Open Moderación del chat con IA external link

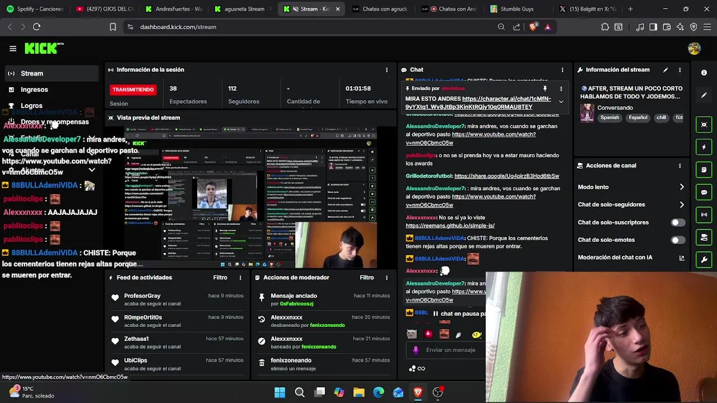coord(682,257)
